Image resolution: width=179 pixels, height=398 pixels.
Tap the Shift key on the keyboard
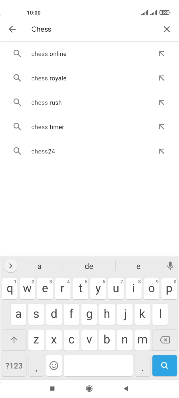14,340
